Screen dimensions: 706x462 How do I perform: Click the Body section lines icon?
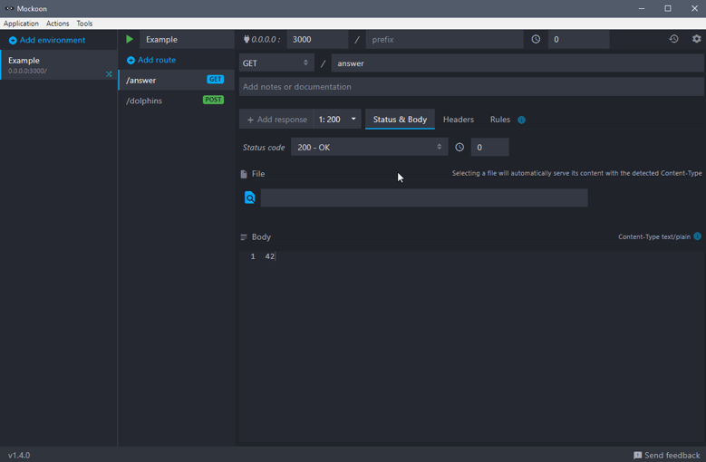coord(244,237)
